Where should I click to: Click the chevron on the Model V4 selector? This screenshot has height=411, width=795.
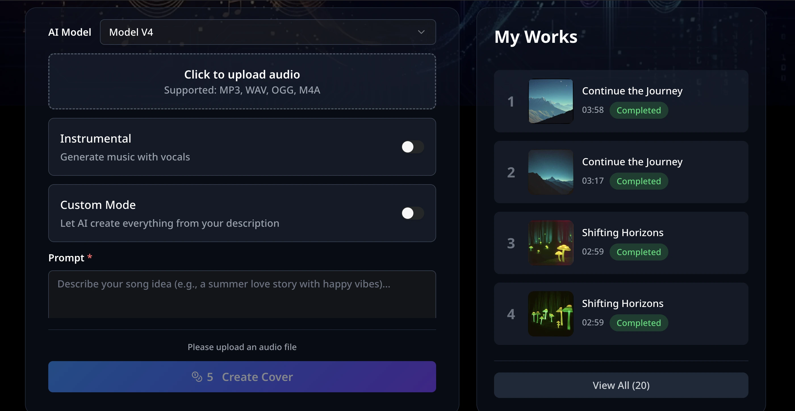[422, 32]
